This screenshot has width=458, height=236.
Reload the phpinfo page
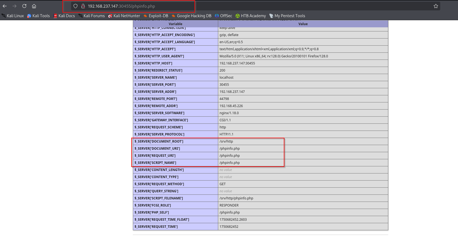tap(24, 6)
